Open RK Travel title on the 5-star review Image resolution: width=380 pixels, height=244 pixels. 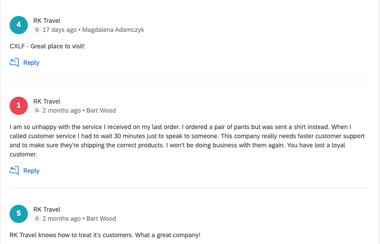(x=47, y=209)
